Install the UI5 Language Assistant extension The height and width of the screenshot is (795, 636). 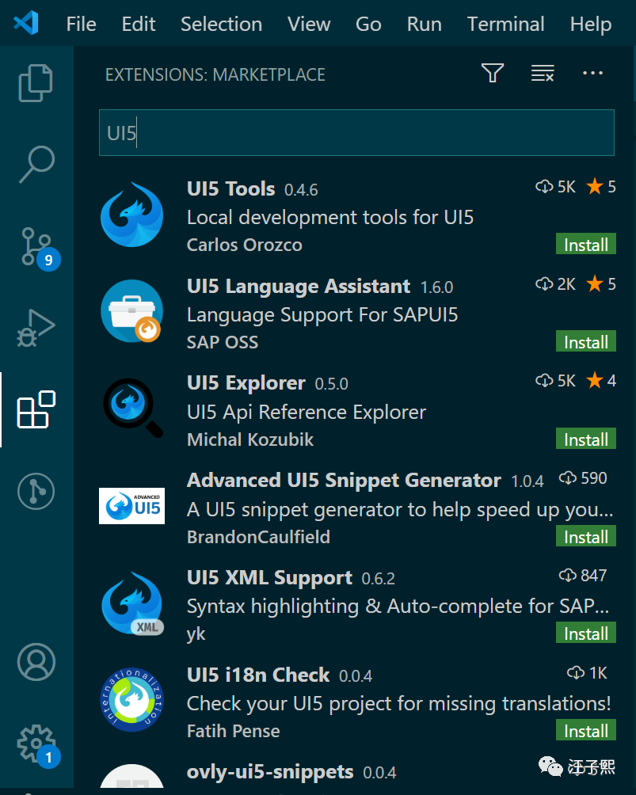(586, 341)
